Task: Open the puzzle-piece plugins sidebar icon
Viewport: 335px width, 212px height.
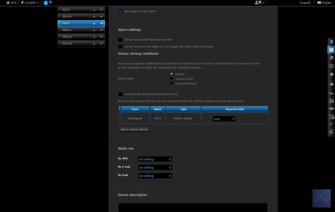Action: 331,109
